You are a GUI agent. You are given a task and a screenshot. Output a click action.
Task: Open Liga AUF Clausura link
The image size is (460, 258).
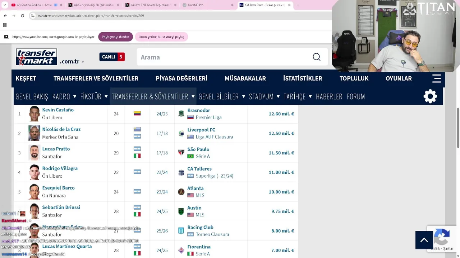tap(214, 137)
